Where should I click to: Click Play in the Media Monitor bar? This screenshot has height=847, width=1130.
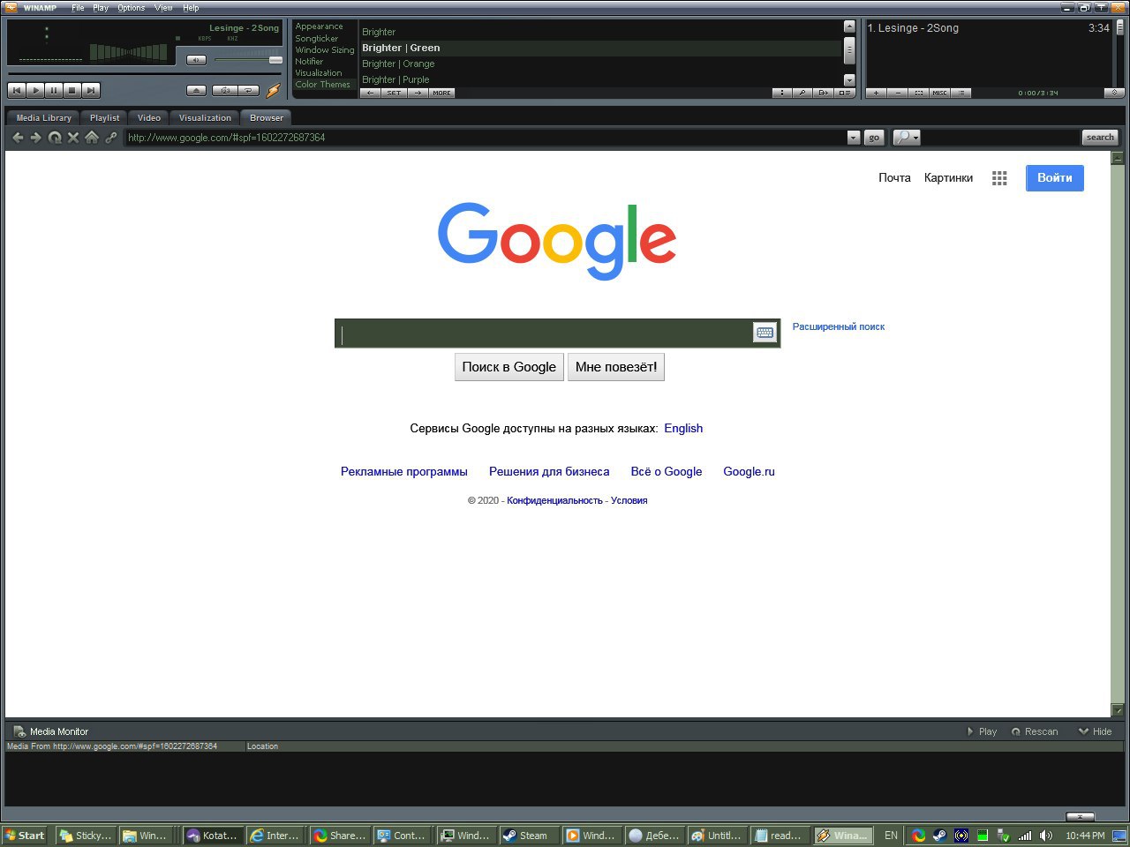[x=983, y=731]
